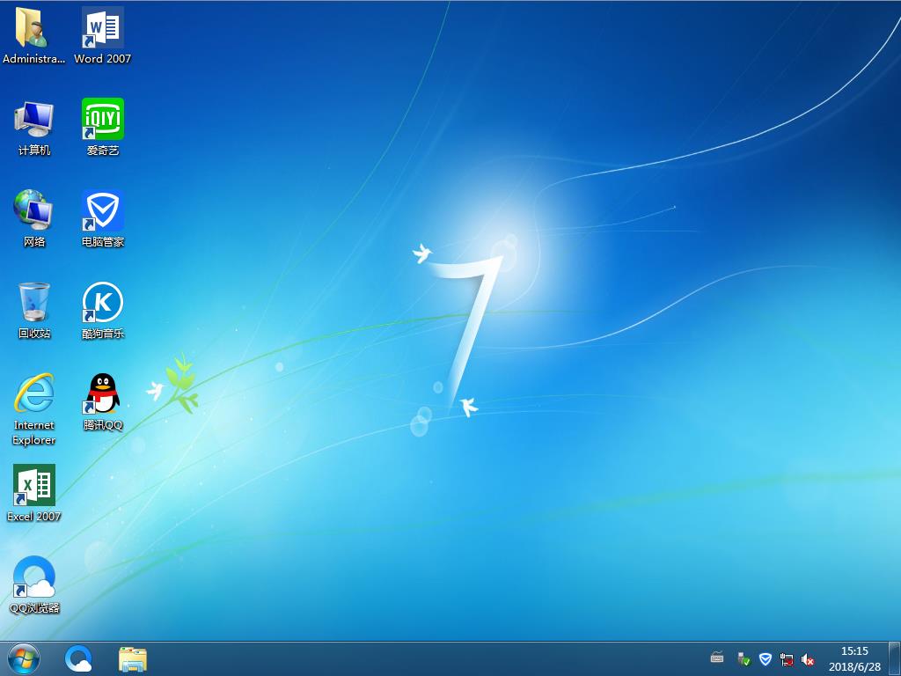Click the 'Administra...' label text
The width and height of the screenshot is (901, 676).
click(34, 59)
